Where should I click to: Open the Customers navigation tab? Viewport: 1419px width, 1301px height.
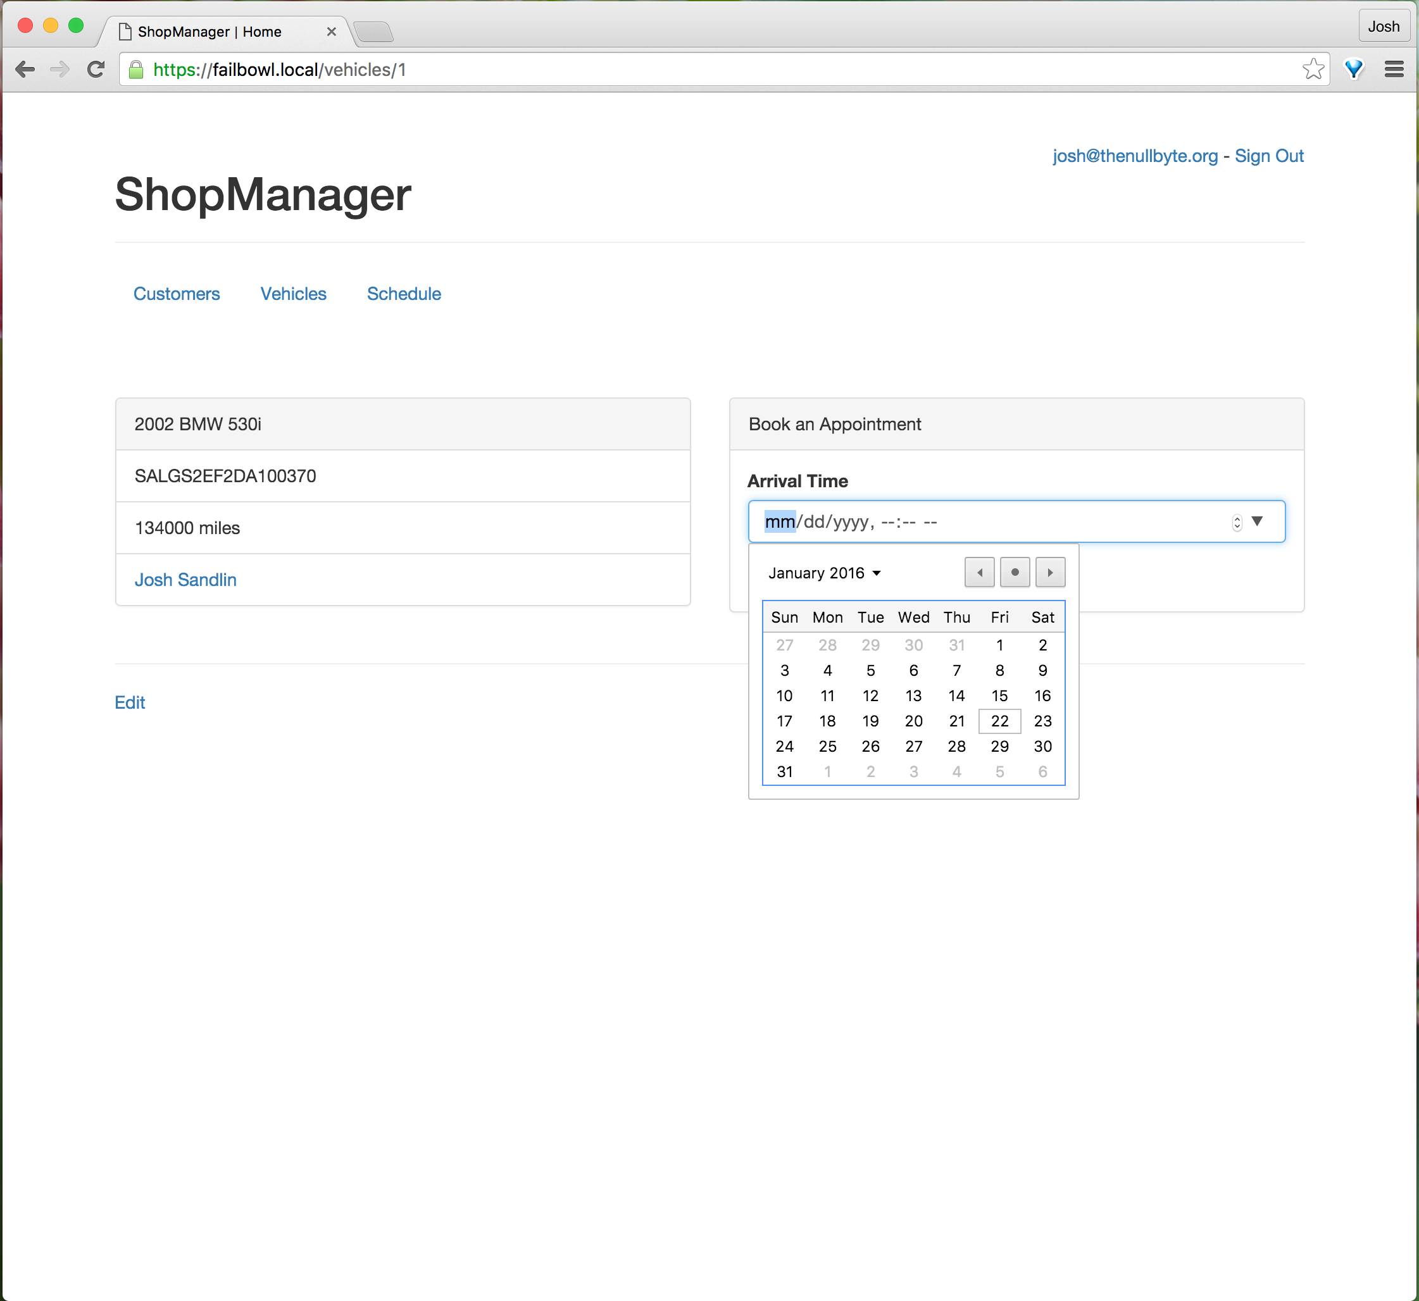pos(177,294)
